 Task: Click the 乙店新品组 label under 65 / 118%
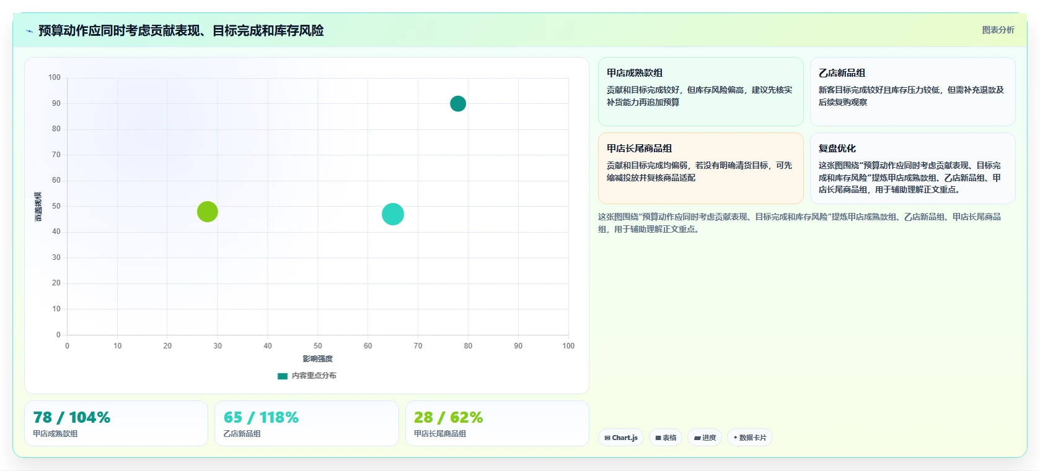pyautogui.click(x=242, y=434)
